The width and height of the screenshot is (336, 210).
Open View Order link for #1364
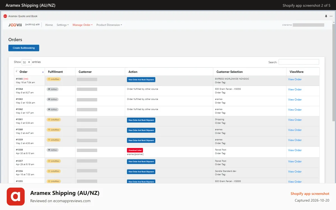pyautogui.click(x=295, y=89)
